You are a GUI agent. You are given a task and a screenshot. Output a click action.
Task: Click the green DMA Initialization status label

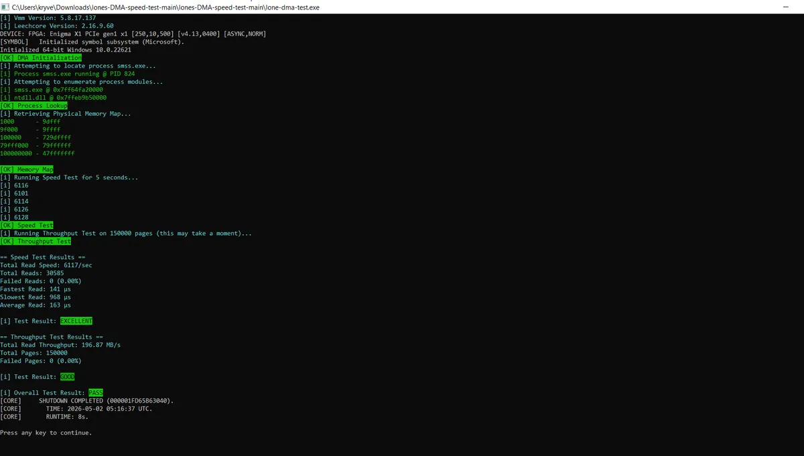click(41, 58)
